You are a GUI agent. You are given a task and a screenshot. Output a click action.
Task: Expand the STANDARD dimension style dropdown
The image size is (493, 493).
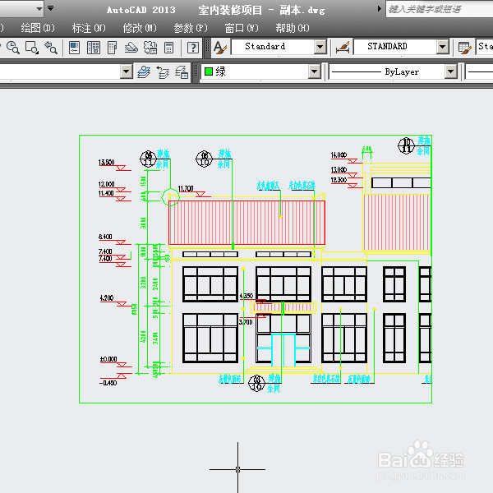[442, 47]
